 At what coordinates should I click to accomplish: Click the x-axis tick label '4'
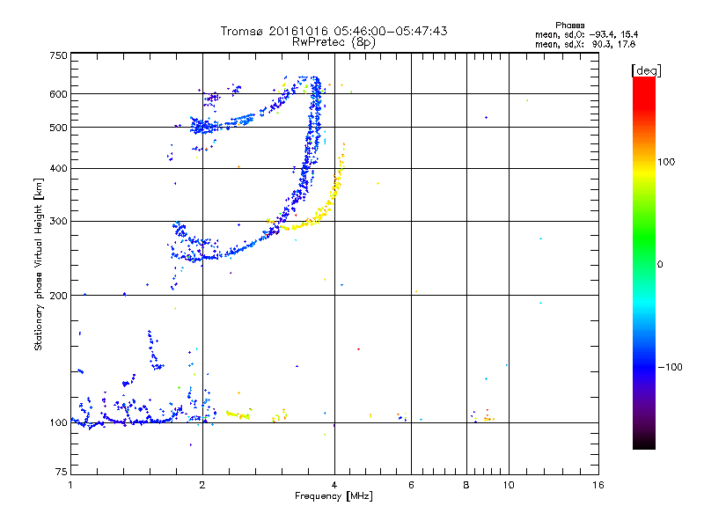coord(334,485)
